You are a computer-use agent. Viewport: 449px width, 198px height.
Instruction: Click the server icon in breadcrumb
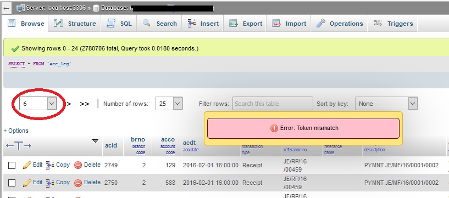[20, 8]
